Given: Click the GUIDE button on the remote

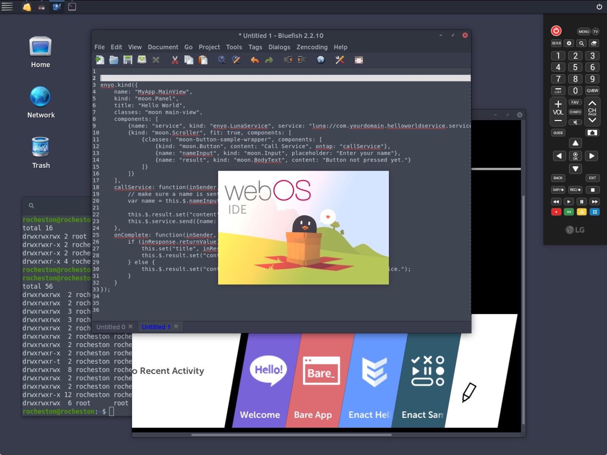Looking at the screenshot, I should (x=558, y=133).
